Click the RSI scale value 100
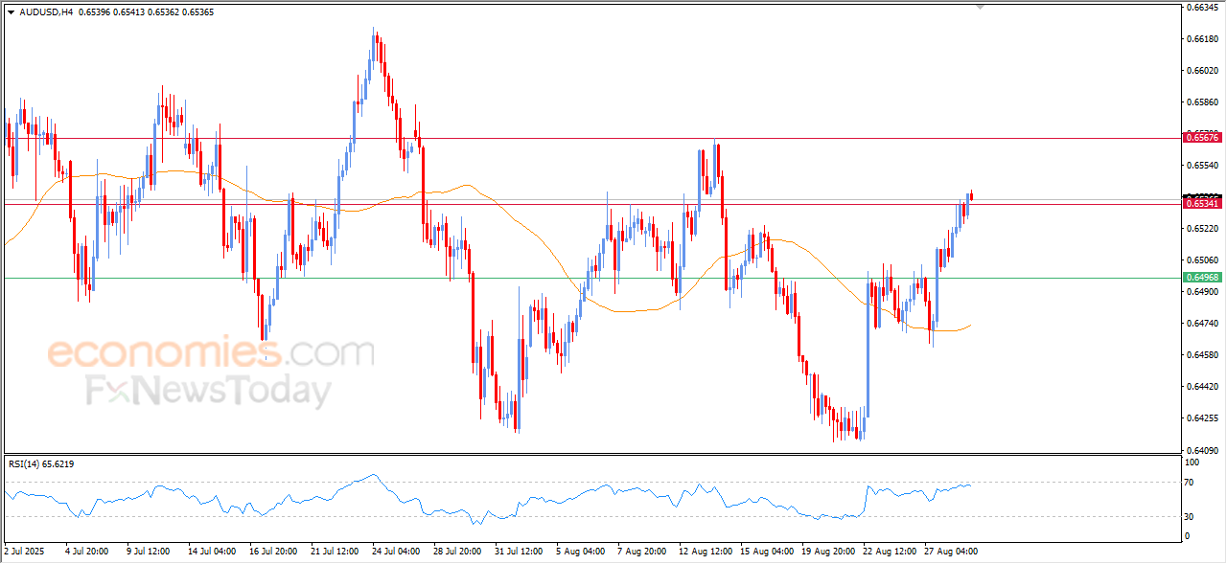 [x=1193, y=462]
